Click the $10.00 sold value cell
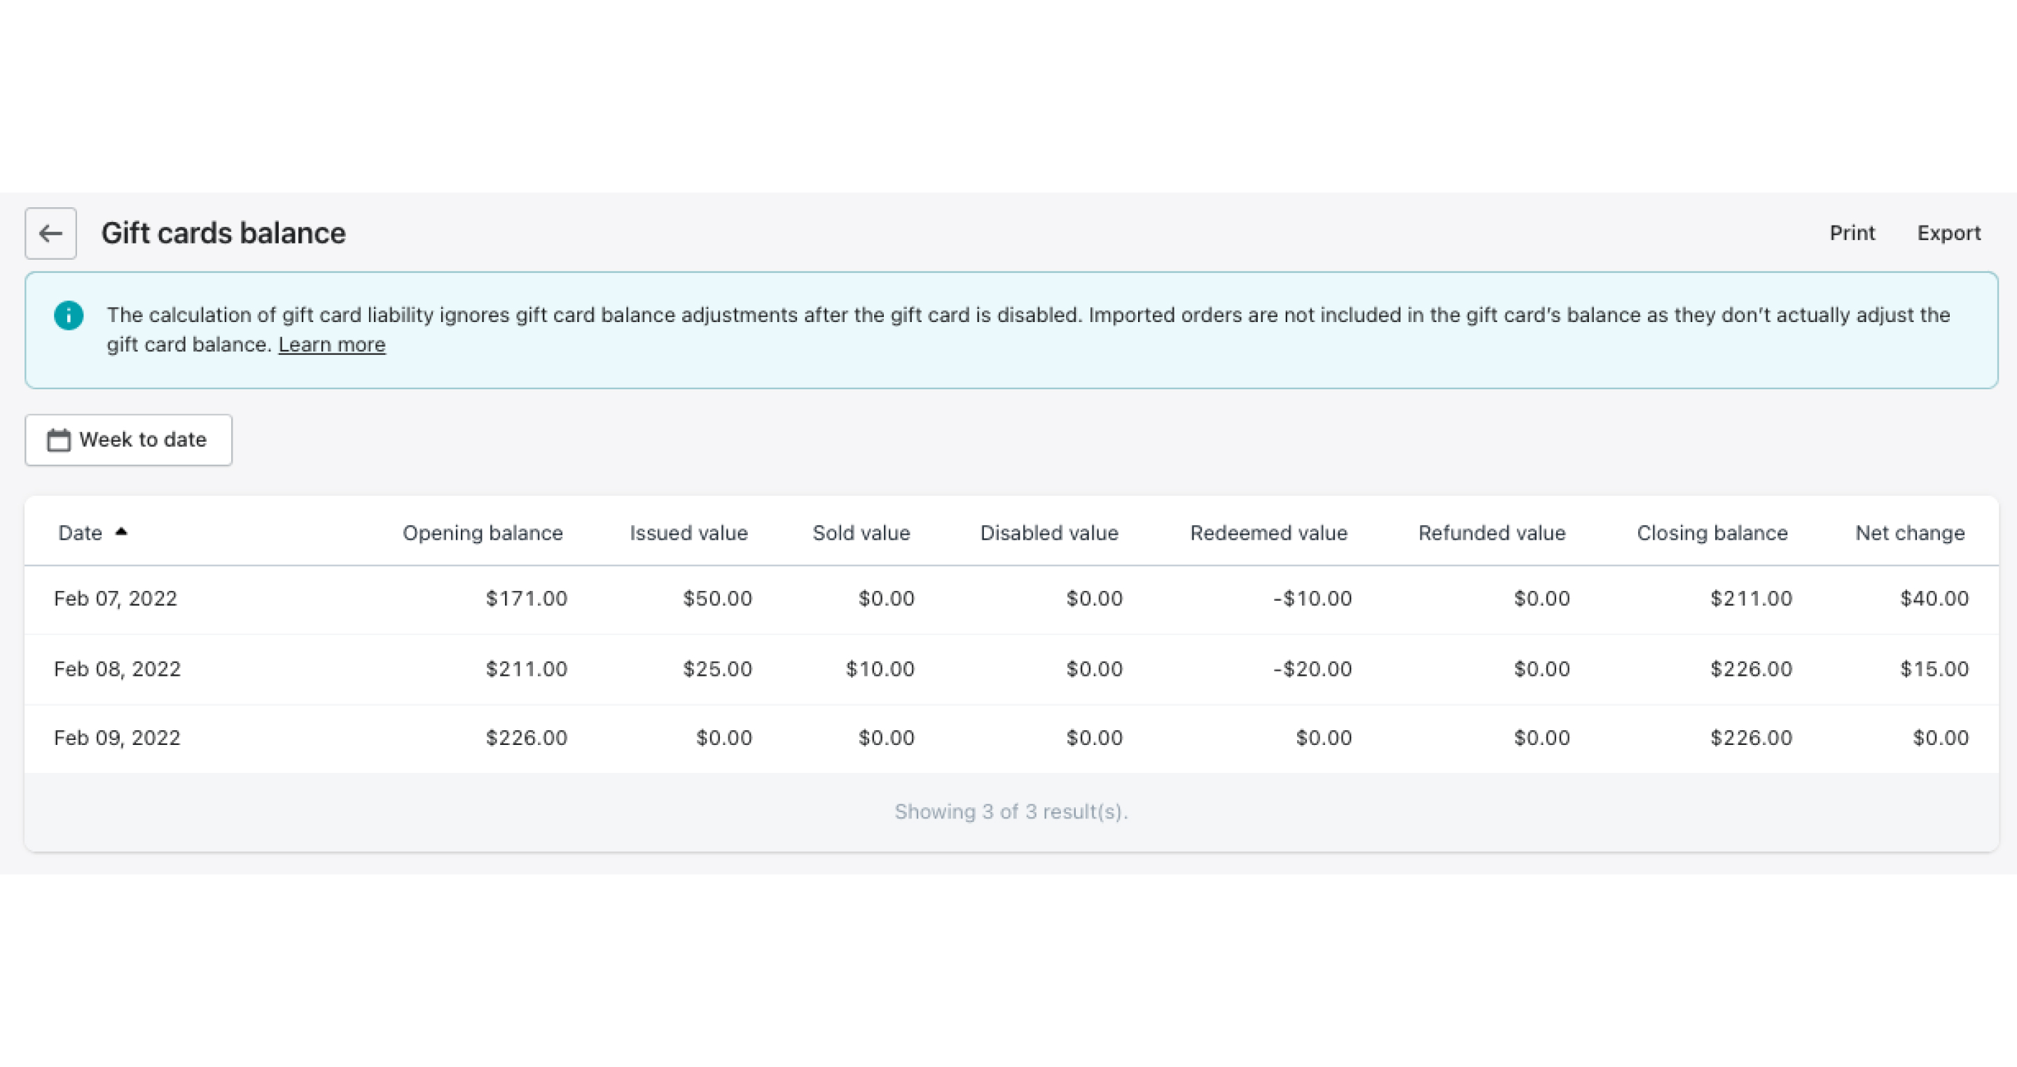This screenshot has width=2017, height=1067. coord(880,669)
